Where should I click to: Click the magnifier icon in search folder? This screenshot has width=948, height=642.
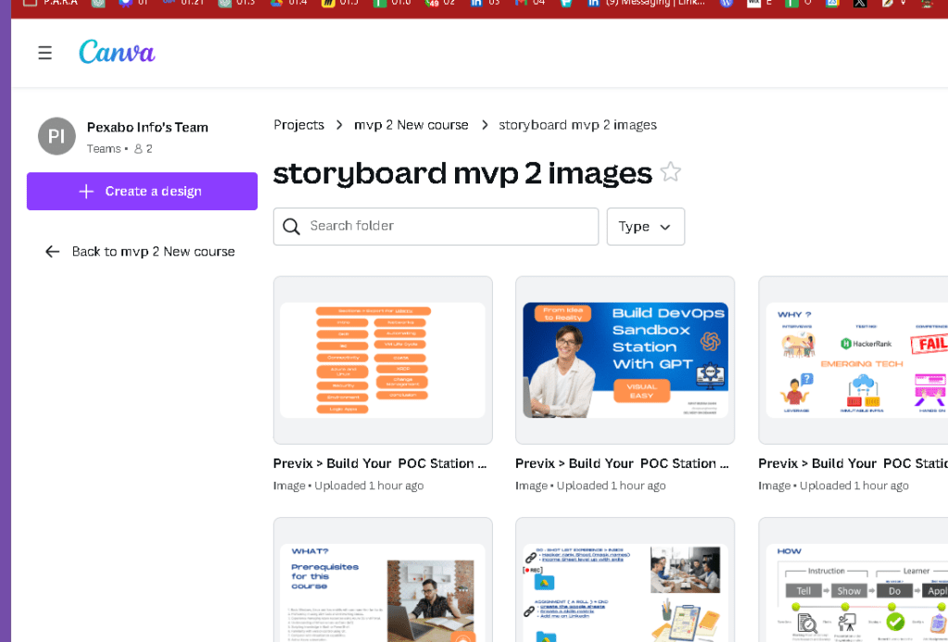click(291, 227)
